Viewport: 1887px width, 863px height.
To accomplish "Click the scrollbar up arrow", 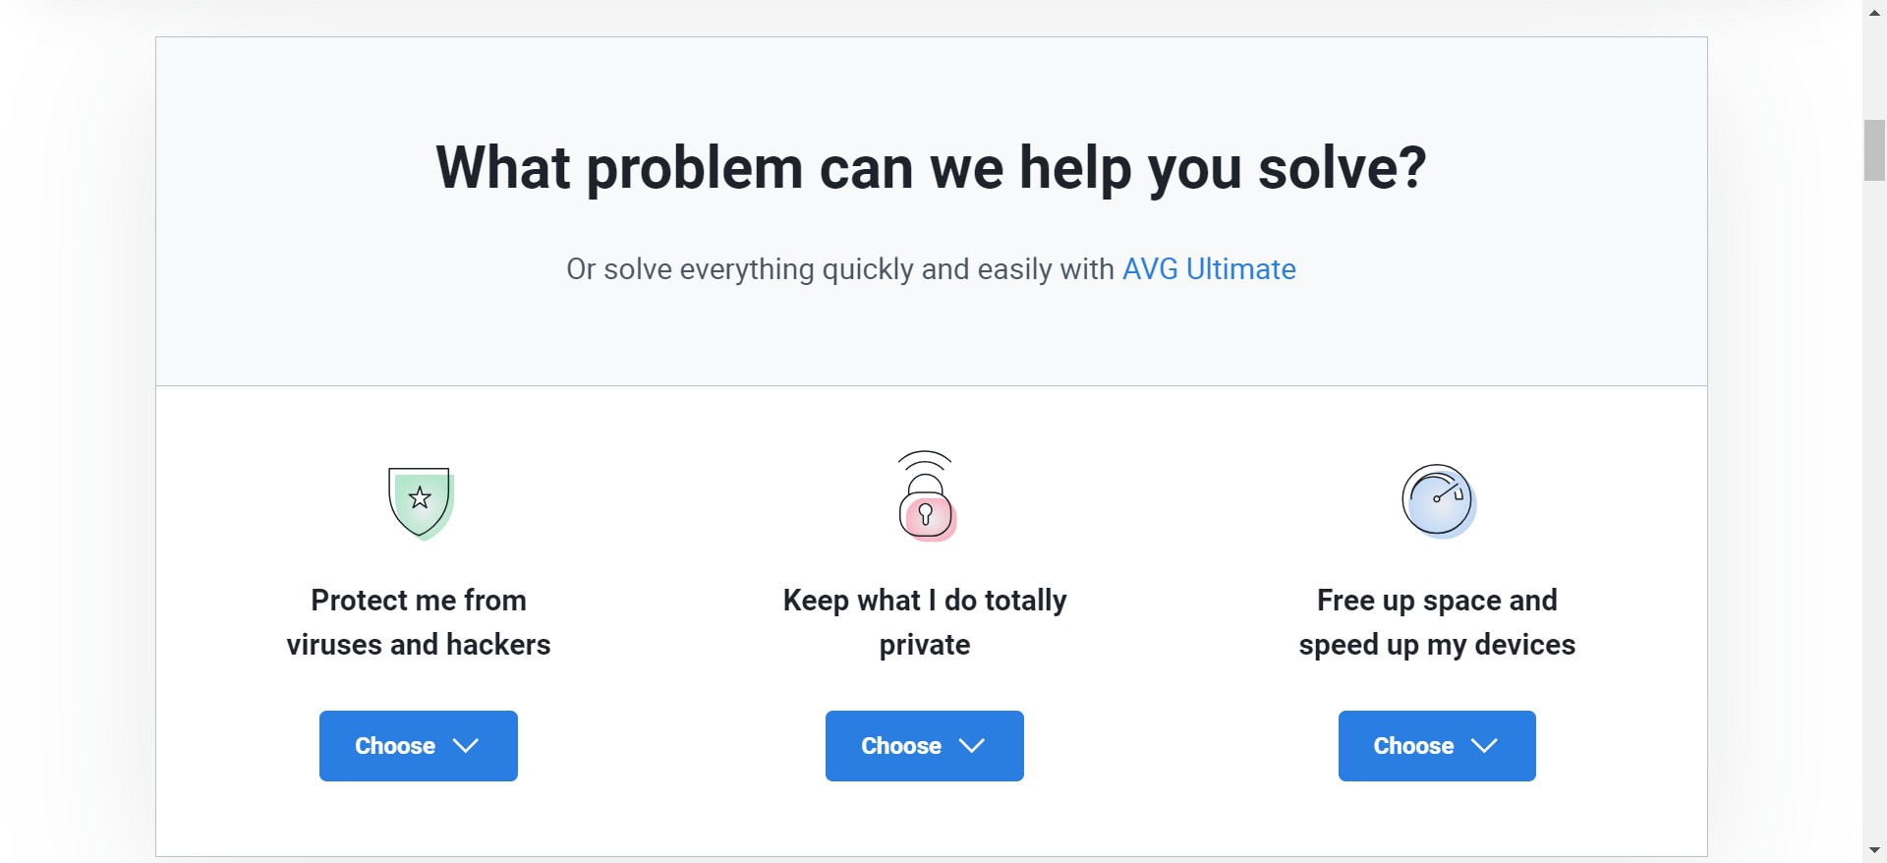I will [1874, 11].
